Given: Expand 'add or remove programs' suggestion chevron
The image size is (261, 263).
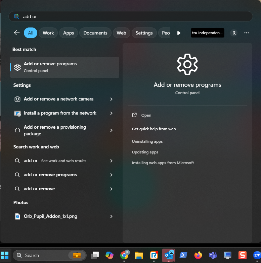Looking at the screenshot, I should pyautogui.click(x=111, y=175).
